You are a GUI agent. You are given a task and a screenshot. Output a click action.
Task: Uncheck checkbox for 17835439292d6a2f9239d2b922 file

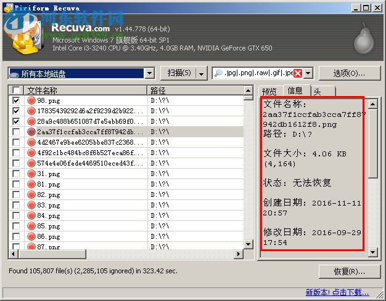click(x=16, y=111)
